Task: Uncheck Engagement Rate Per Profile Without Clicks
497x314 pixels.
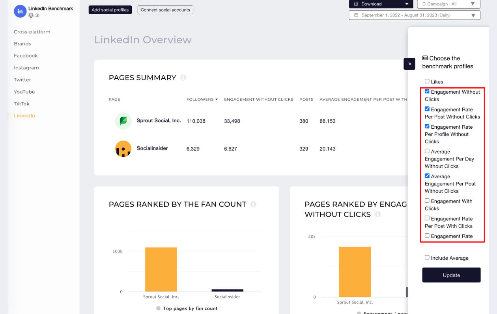Action: pos(427,126)
